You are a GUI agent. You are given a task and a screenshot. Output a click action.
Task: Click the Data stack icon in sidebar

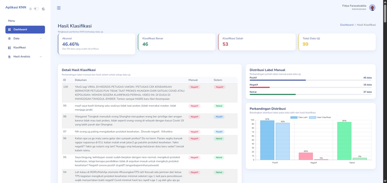(10, 39)
